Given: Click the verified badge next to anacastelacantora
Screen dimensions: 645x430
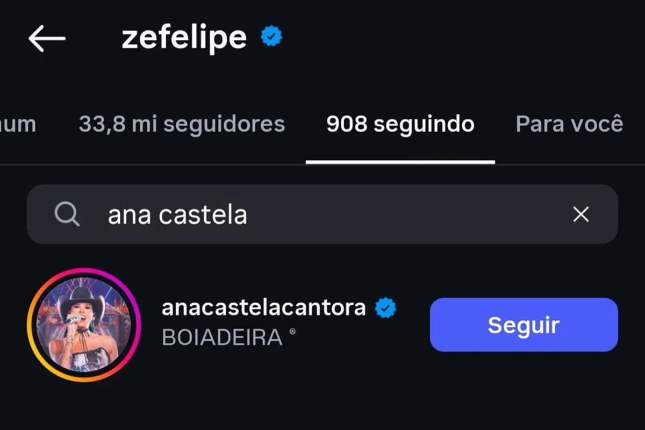Looking at the screenshot, I should (x=385, y=308).
